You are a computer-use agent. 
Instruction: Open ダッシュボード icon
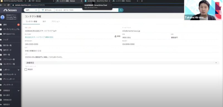coord(1,79)
